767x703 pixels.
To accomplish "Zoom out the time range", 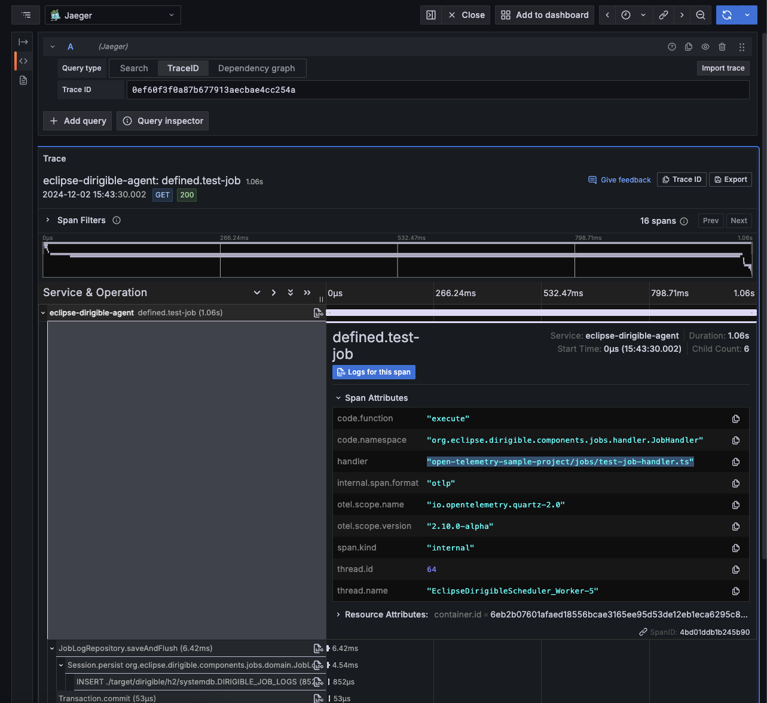I will (x=701, y=15).
